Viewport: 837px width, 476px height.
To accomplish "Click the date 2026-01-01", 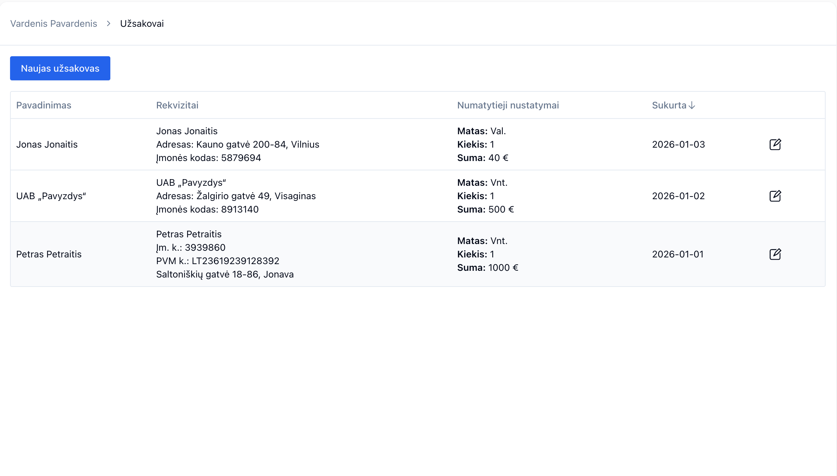I will (x=677, y=254).
